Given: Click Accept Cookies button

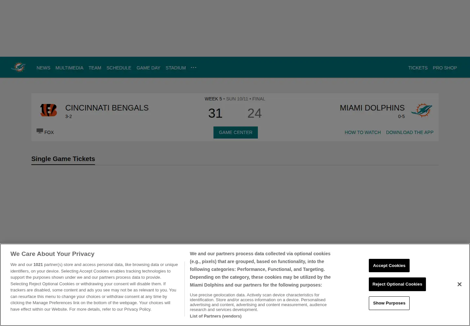Looking at the screenshot, I should (x=389, y=266).
